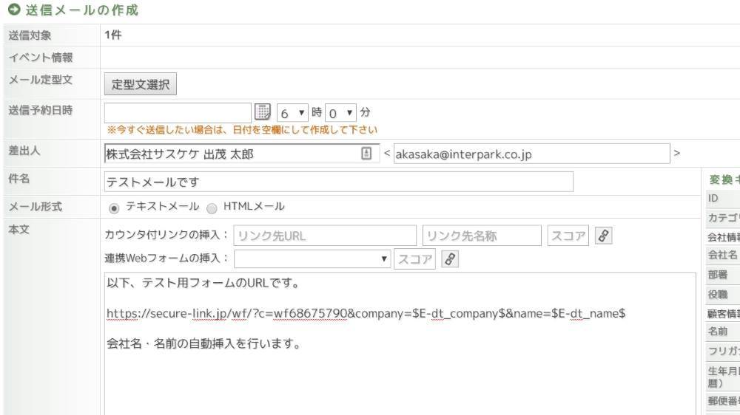This screenshot has width=740, height=415.
Task: Insert counter link with chain icon
Action: 603,236
